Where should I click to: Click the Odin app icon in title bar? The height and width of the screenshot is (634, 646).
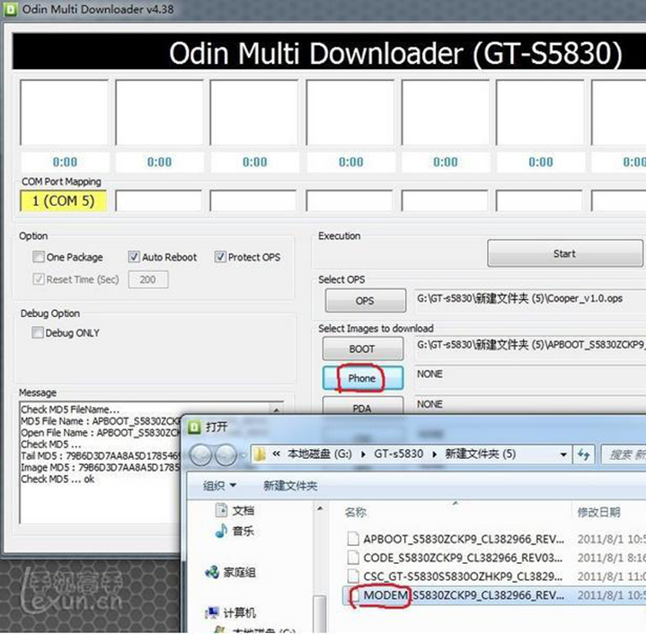click(10, 9)
